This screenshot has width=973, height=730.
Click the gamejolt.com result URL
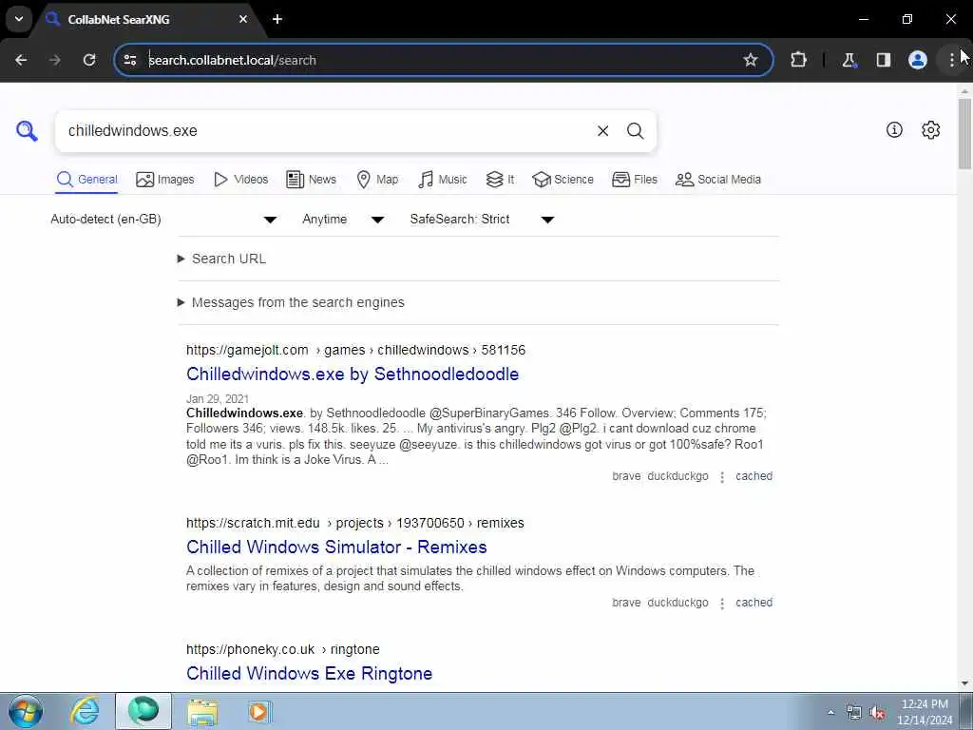[355, 350]
